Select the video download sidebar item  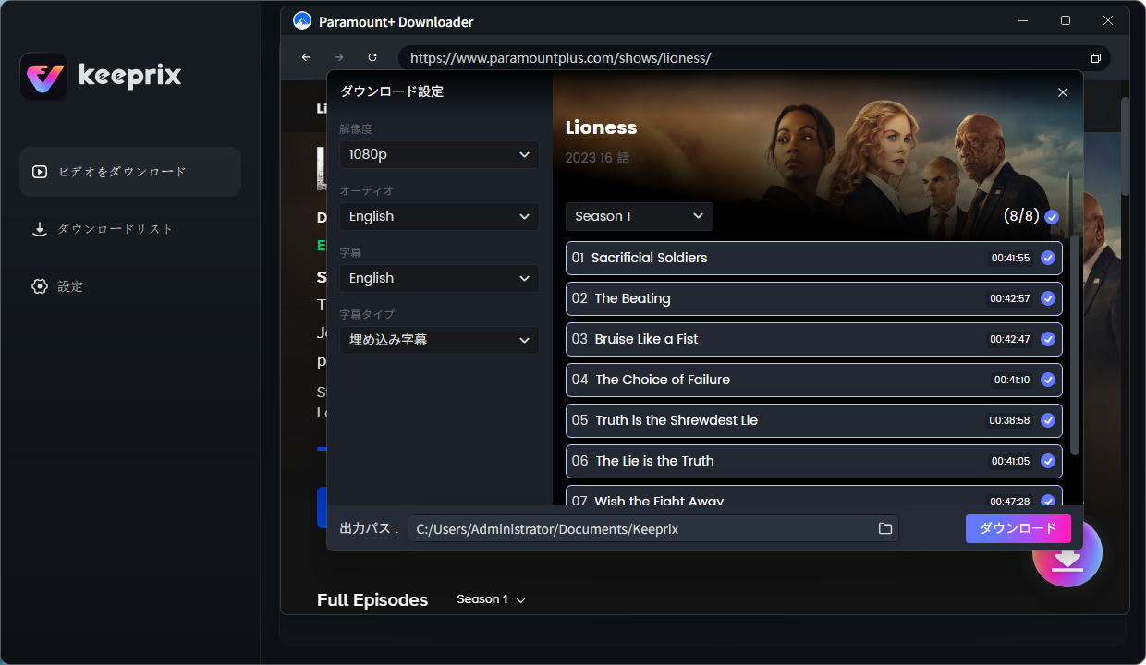[x=129, y=172]
